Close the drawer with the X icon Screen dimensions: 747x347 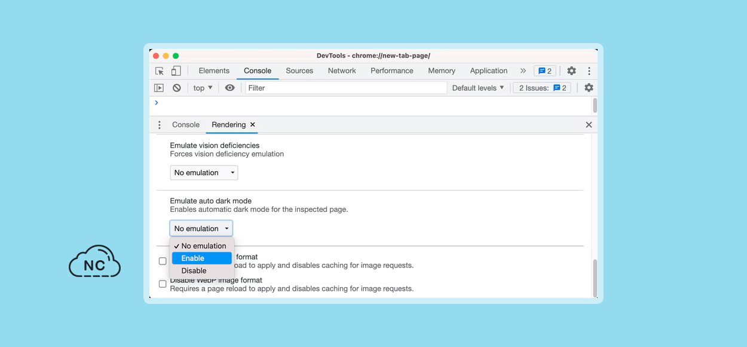[x=589, y=125]
